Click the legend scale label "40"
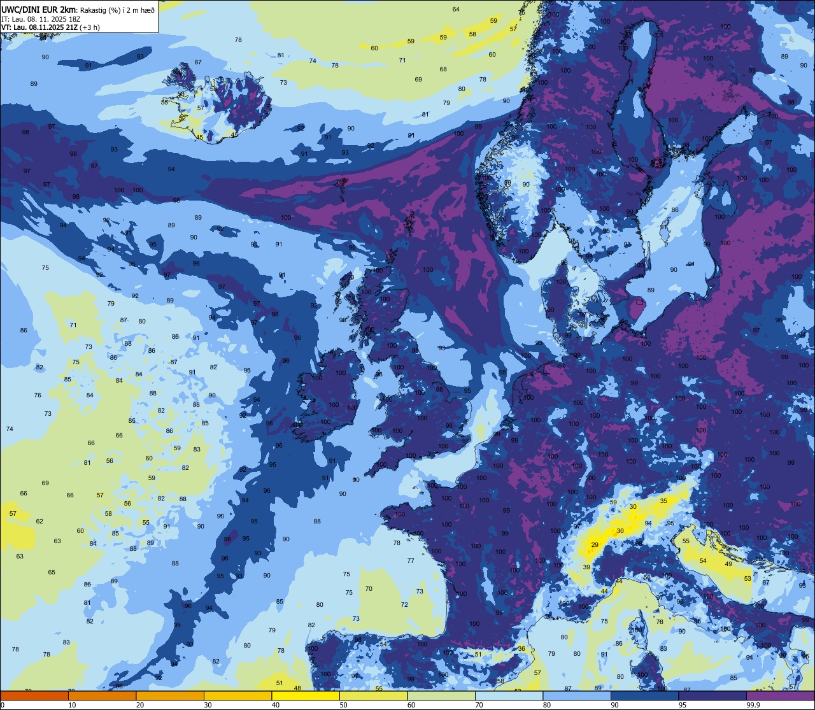Image resolution: width=815 pixels, height=710 pixels. coord(276,705)
